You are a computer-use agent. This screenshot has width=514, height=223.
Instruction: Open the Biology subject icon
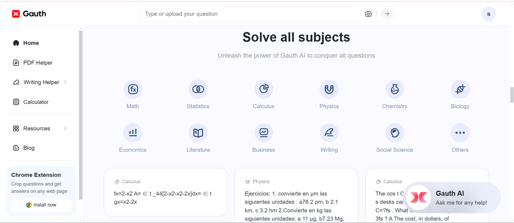coord(460,89)
